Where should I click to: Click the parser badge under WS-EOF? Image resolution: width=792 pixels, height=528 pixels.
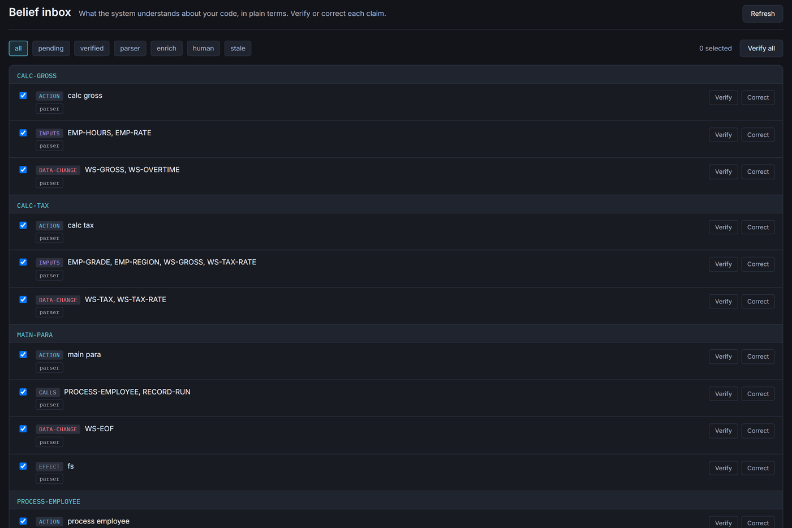tap(49, 442)
